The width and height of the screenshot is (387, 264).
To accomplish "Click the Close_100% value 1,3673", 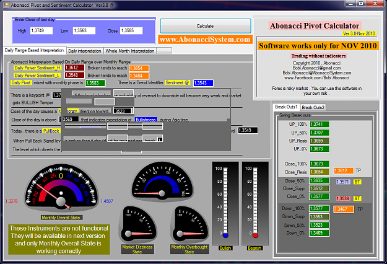I will [x=320, y=164].
